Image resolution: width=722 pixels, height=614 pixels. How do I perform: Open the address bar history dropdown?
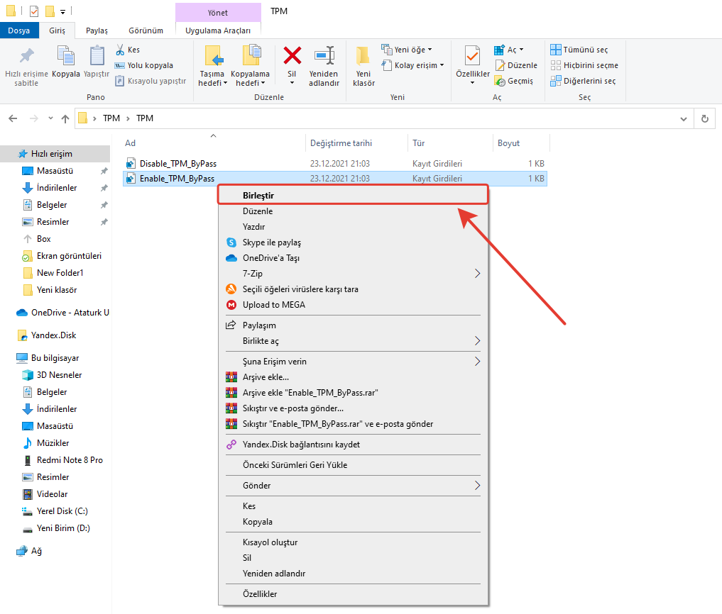pos(683,118)
